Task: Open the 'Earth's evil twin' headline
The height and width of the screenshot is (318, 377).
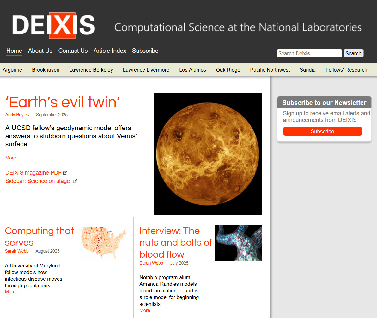Action: click(x=63, y=102)
